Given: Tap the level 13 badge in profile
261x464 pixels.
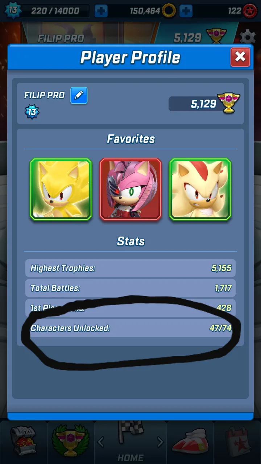Looking at the screenshot, I should coord(32,112).
